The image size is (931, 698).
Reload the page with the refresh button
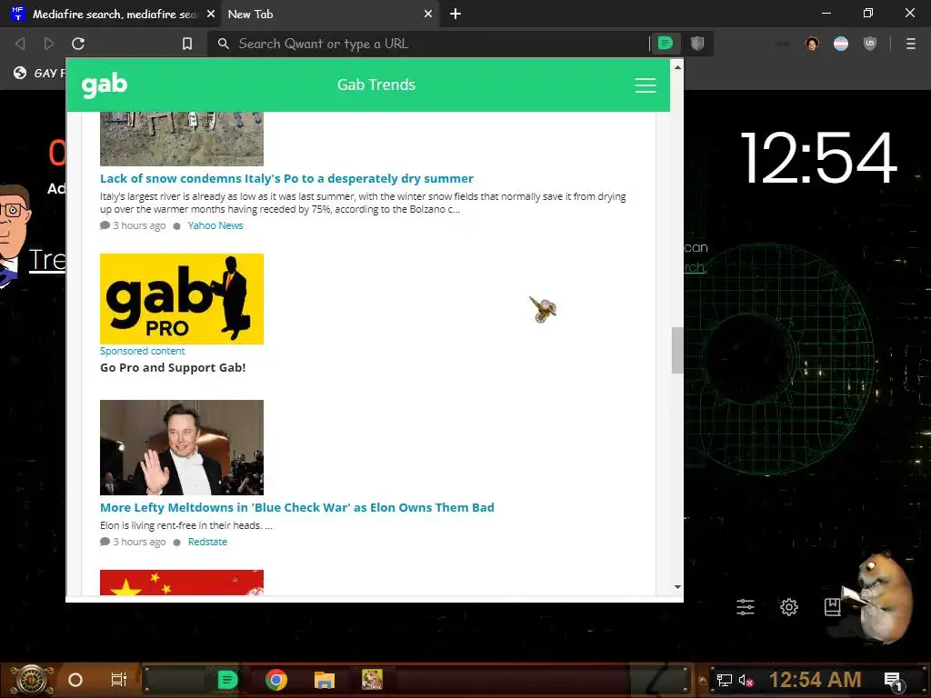click(x=78, y=44)
